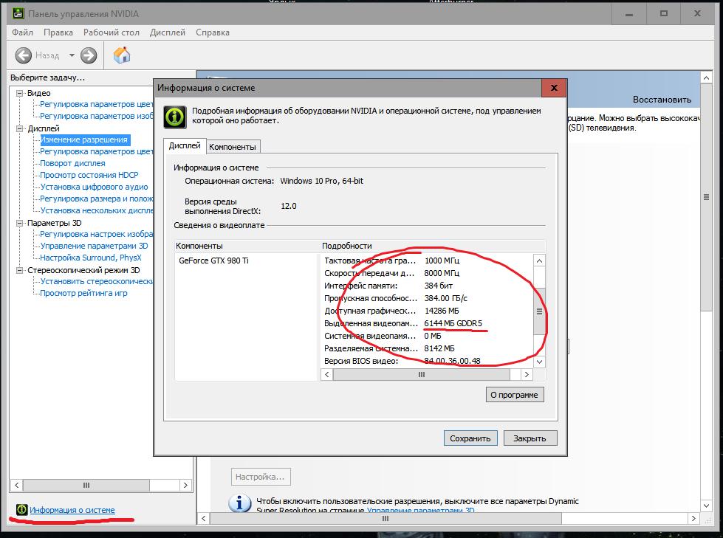Viewport: 723px width, 538px height.
Task: Click main window vertical scroll-up arrow
Action: (x=706, y=77)
